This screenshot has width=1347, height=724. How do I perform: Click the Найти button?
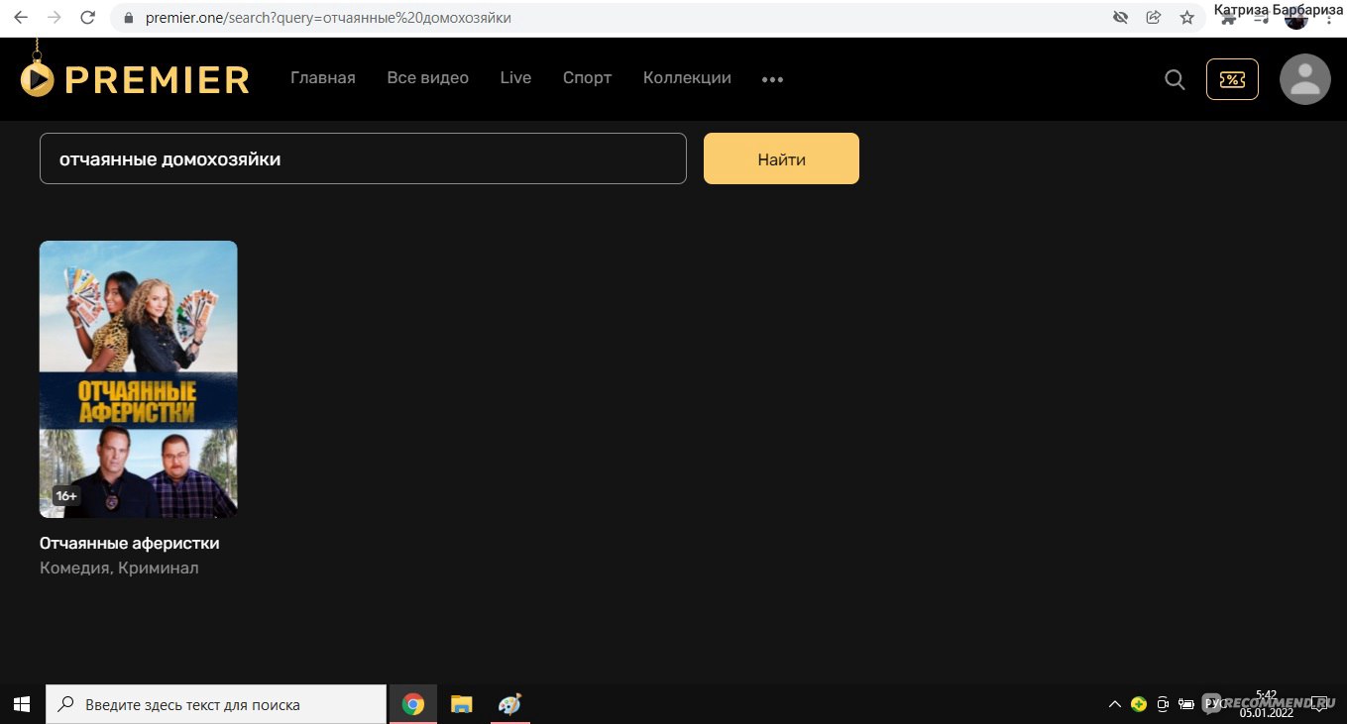click(781, 158)
